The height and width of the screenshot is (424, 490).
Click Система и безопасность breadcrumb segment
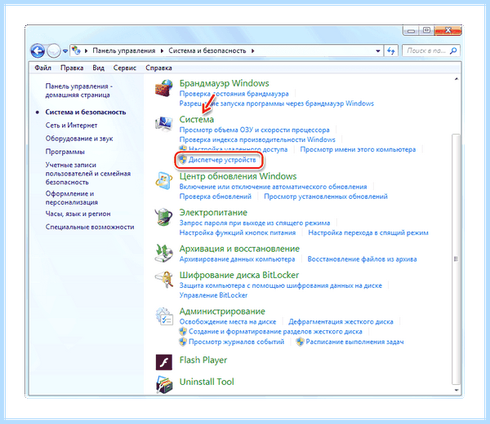207,51
